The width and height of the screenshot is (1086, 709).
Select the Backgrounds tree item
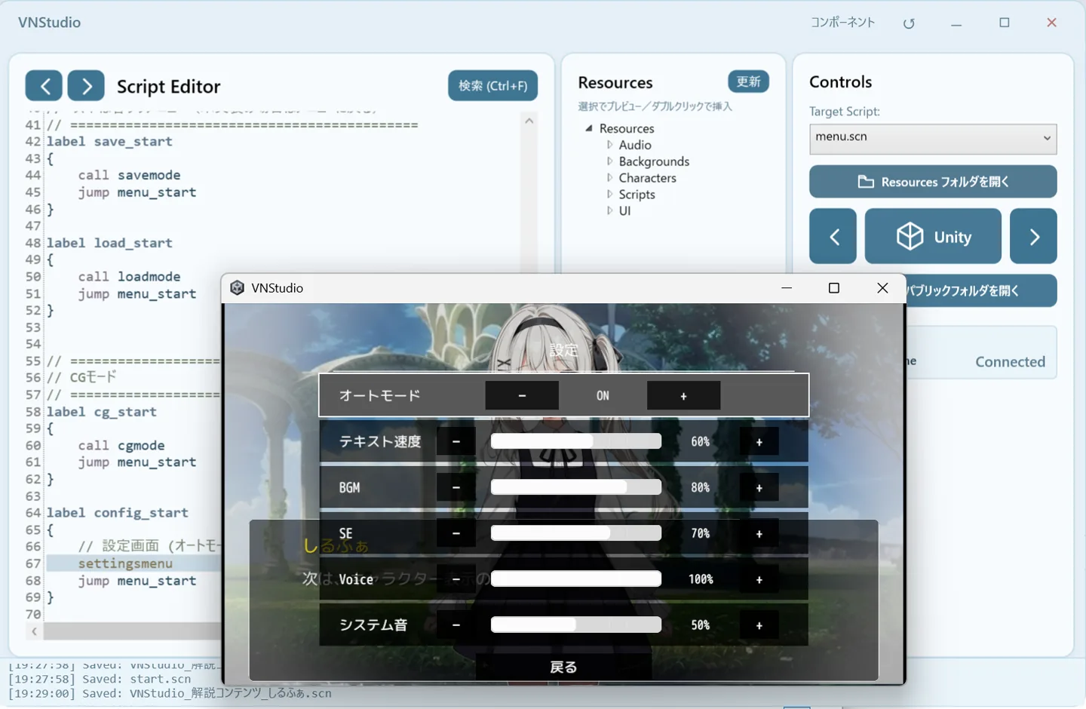[654, 161]
